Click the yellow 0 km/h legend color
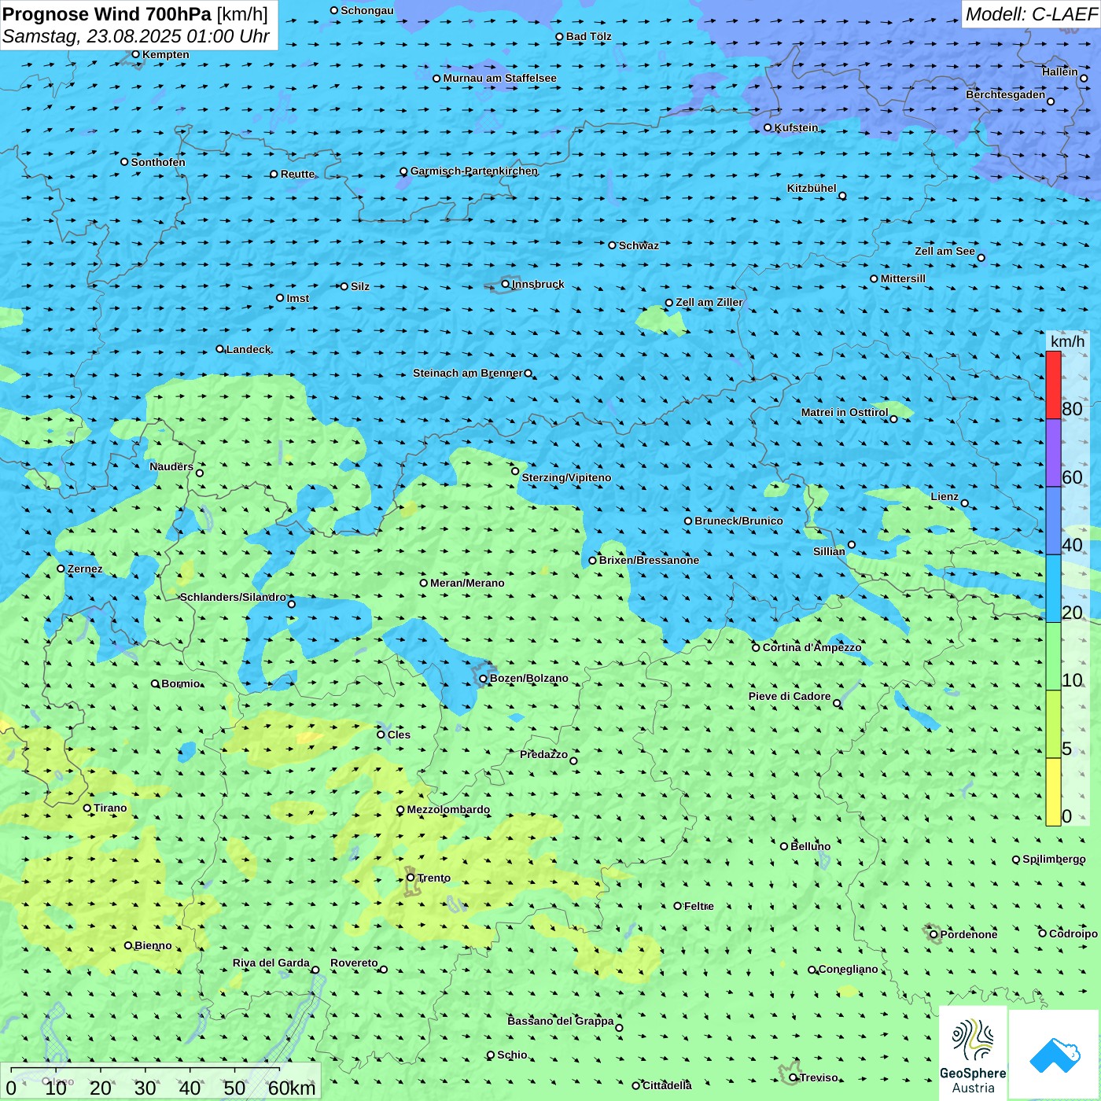The image size is (1101, 1101). [1053, 792]
